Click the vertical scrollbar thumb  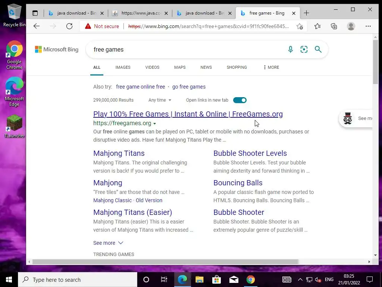(x=375, y=62)
